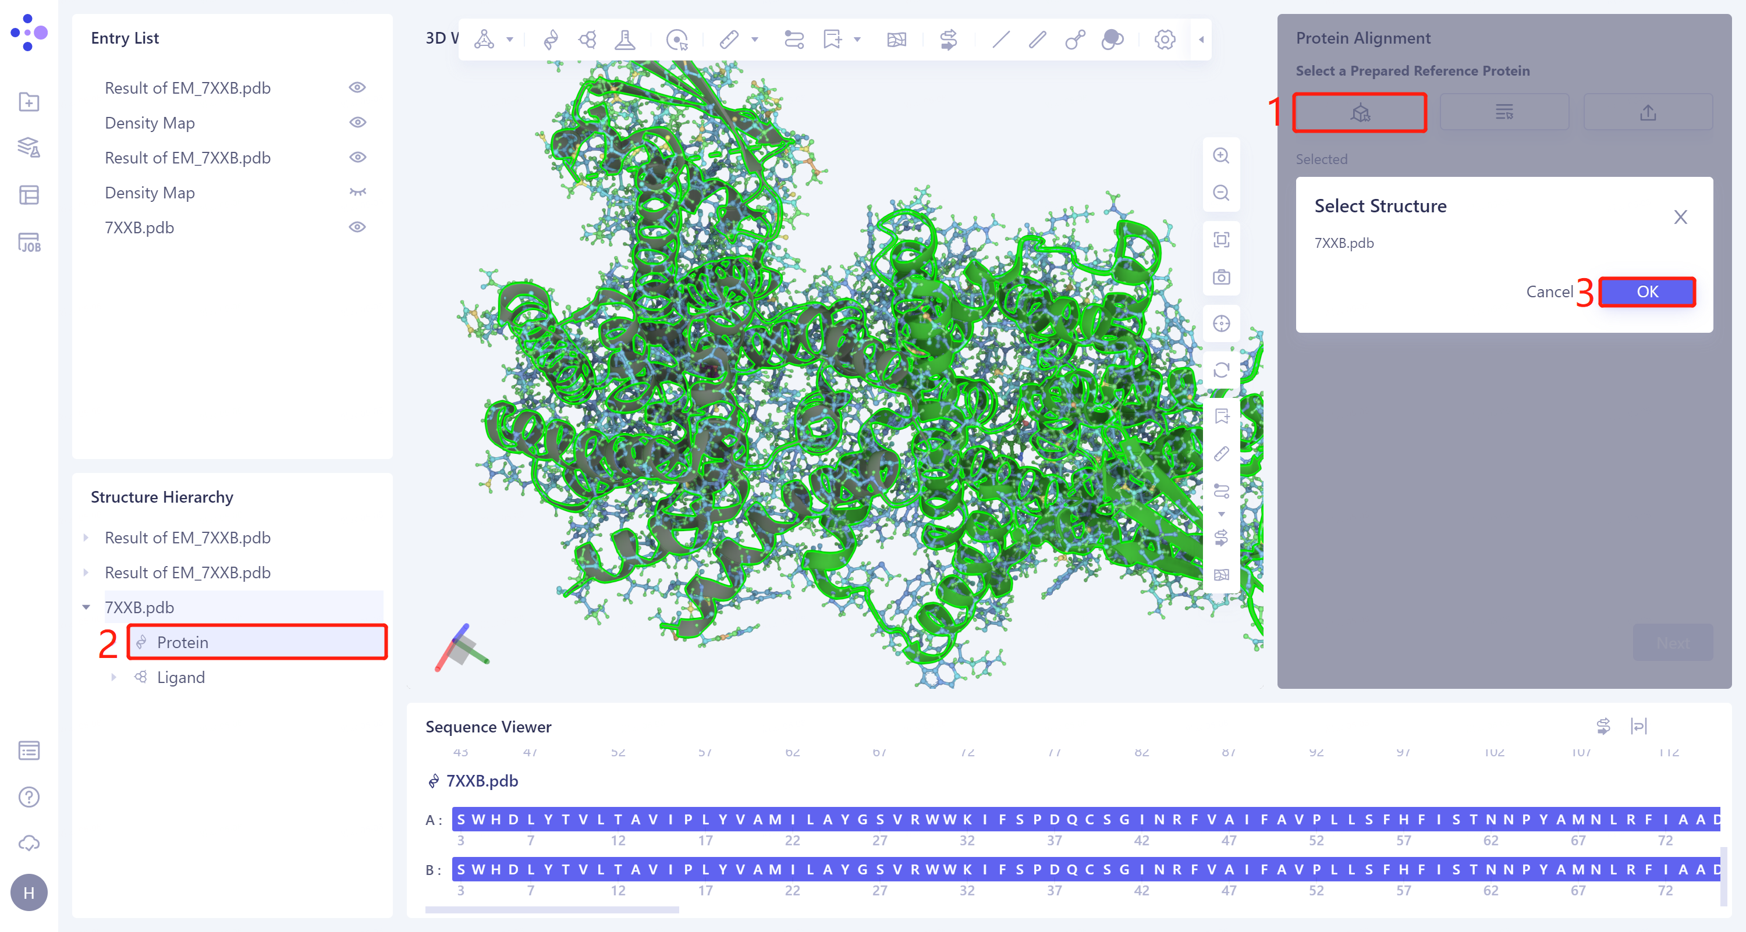
Task: Toggle visibility of the first Density Map
Action: click(x=357, y=123)
